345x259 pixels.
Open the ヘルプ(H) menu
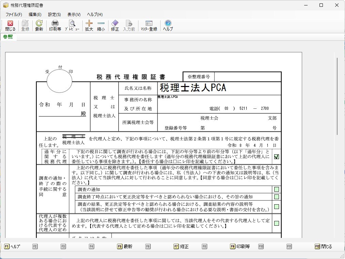tap(95, 15)
